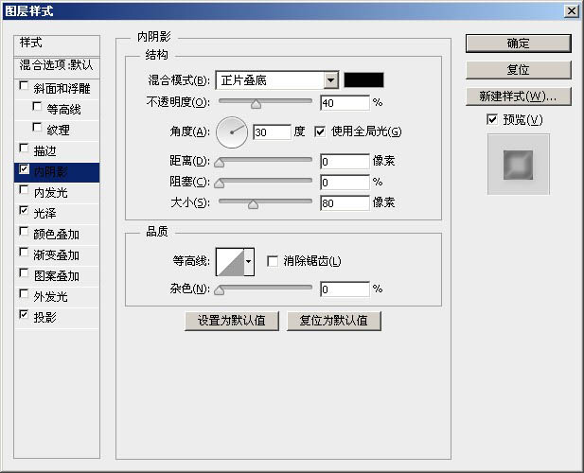Click the 阻塞 value field
The height and width of the screenshot is (473, 584).
coord(345,183)
